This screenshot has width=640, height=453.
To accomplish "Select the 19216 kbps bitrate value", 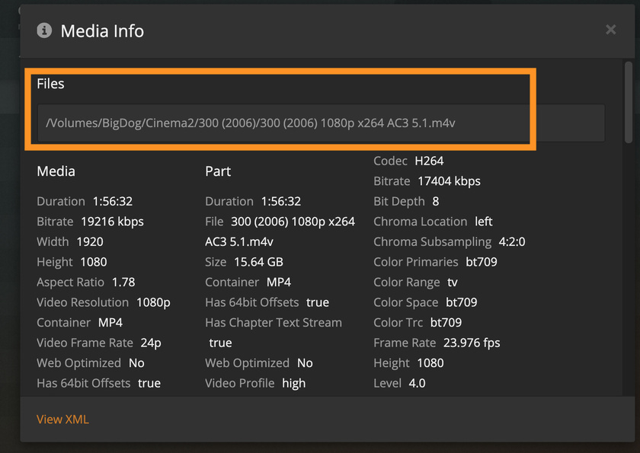I will coord(112,222).
